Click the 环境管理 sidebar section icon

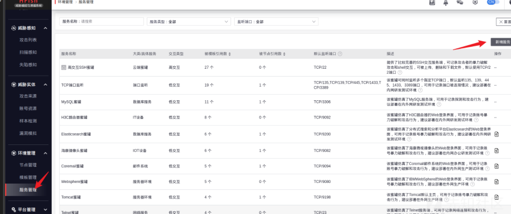click(x=14, y=153)
